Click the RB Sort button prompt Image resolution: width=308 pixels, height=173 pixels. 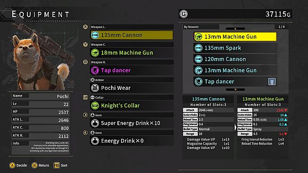[x=61, y=165]
